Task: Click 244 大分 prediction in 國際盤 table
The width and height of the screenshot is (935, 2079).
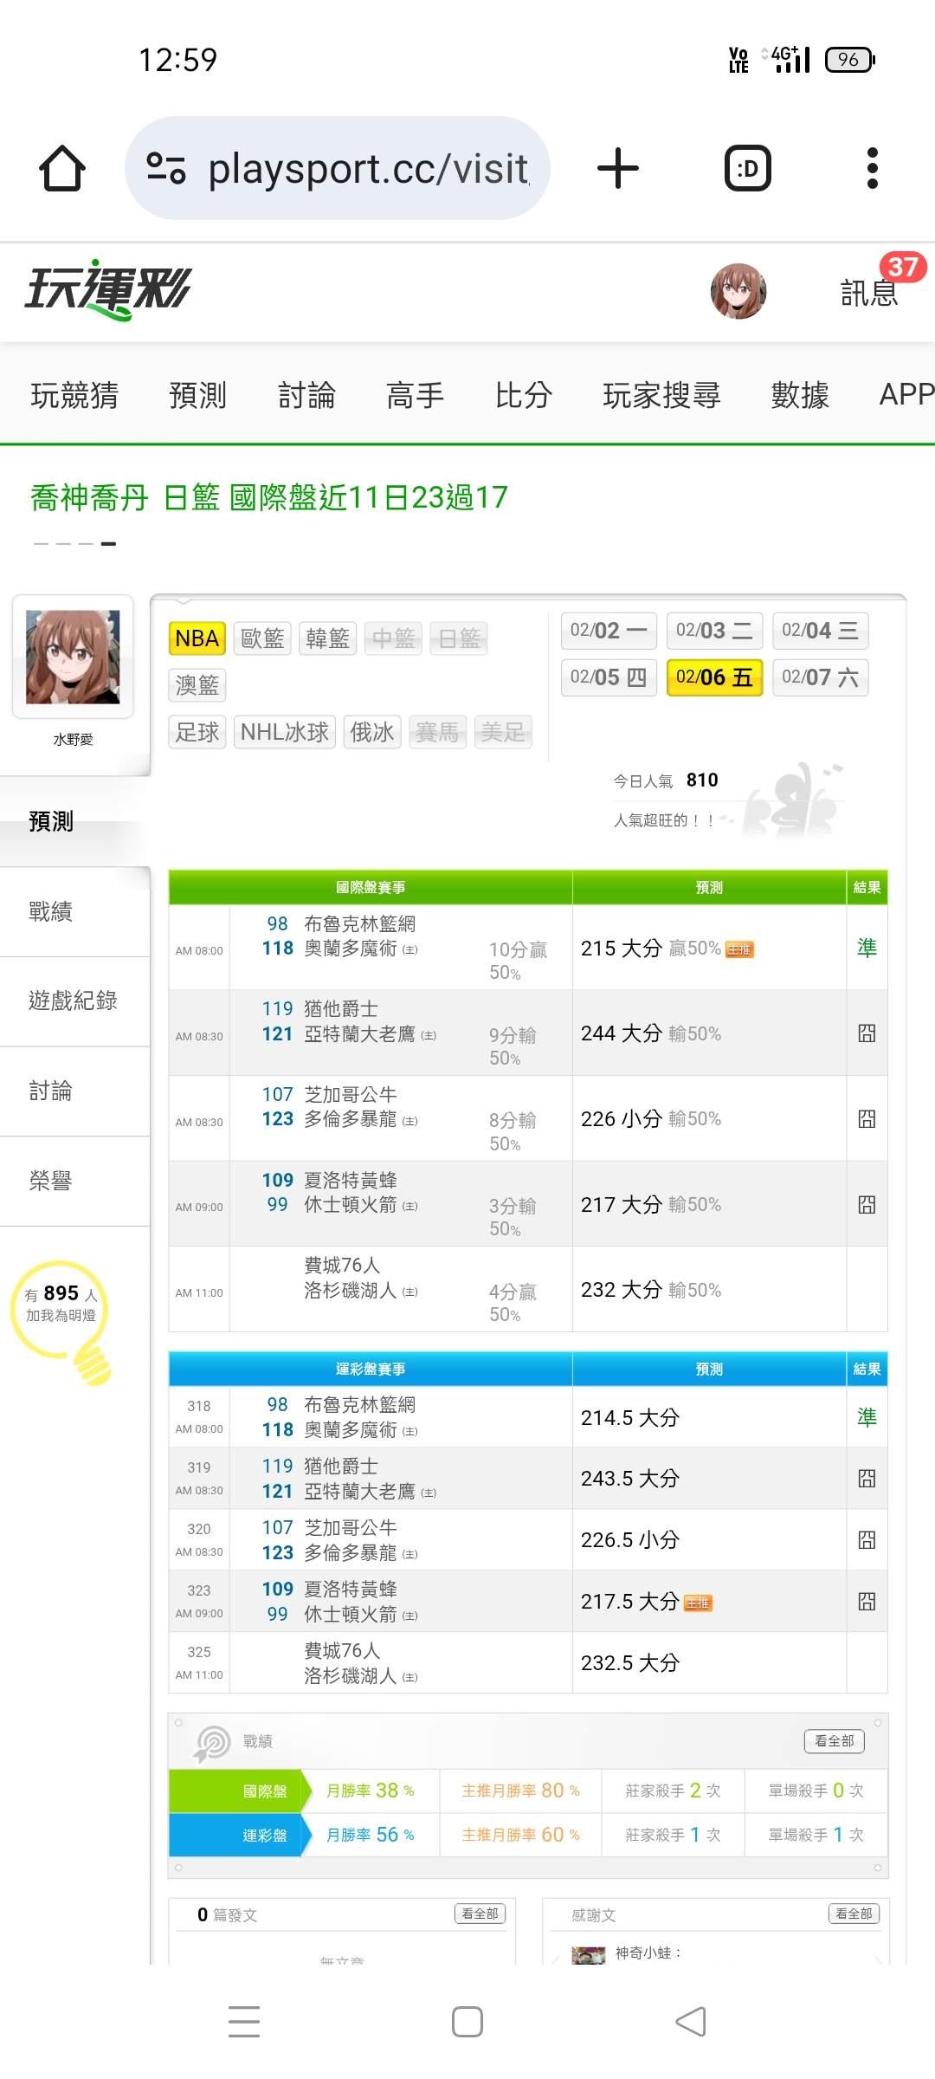Action: click(621, 1033)
